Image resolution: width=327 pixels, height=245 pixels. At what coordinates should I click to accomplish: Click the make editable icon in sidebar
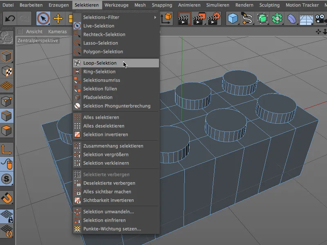click(x=7, y=38)
